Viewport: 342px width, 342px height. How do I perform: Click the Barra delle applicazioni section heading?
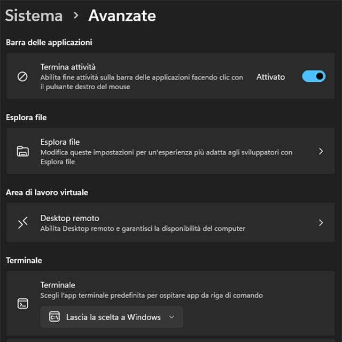(x=49, y=42)
